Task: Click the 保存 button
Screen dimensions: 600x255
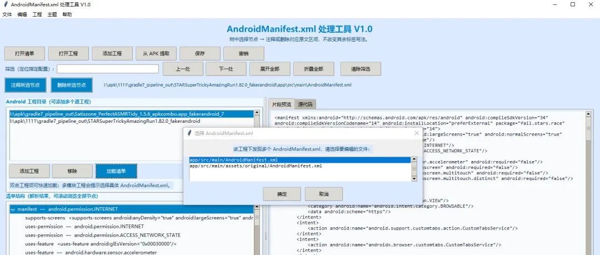Action: (200, 53)
